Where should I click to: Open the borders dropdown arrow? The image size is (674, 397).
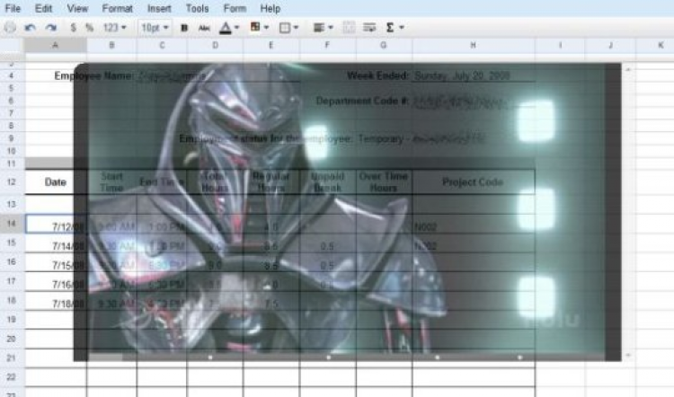[x=296, y=28]
